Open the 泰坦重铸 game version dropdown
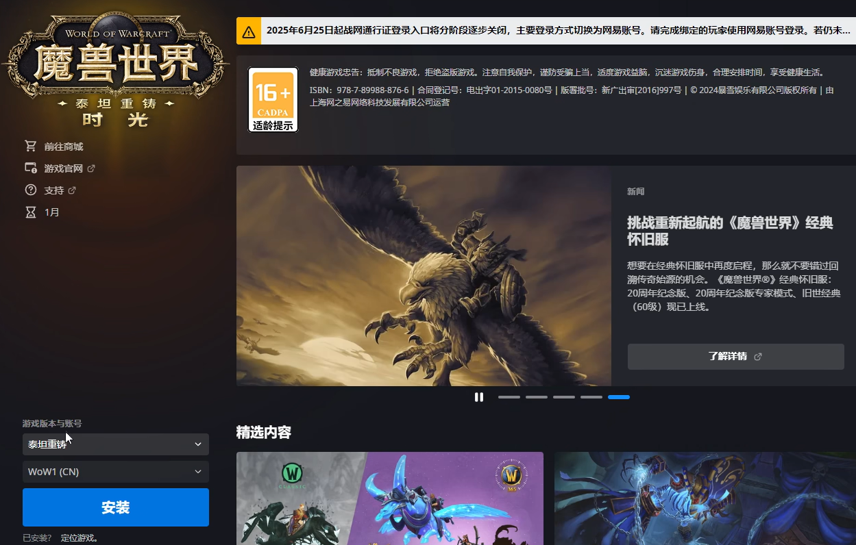Screen dimensions: 856x545 115,444
